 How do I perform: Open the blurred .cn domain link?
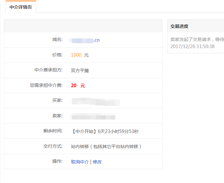(x=85, y=40)
